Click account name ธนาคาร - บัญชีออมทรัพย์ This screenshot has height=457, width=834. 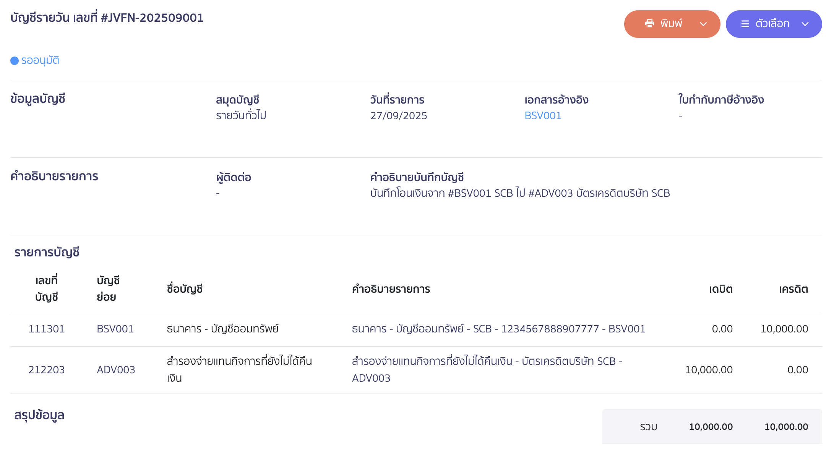(222, 329)
